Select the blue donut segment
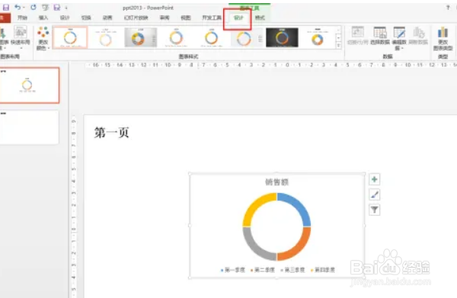 [x=297, y=206]
